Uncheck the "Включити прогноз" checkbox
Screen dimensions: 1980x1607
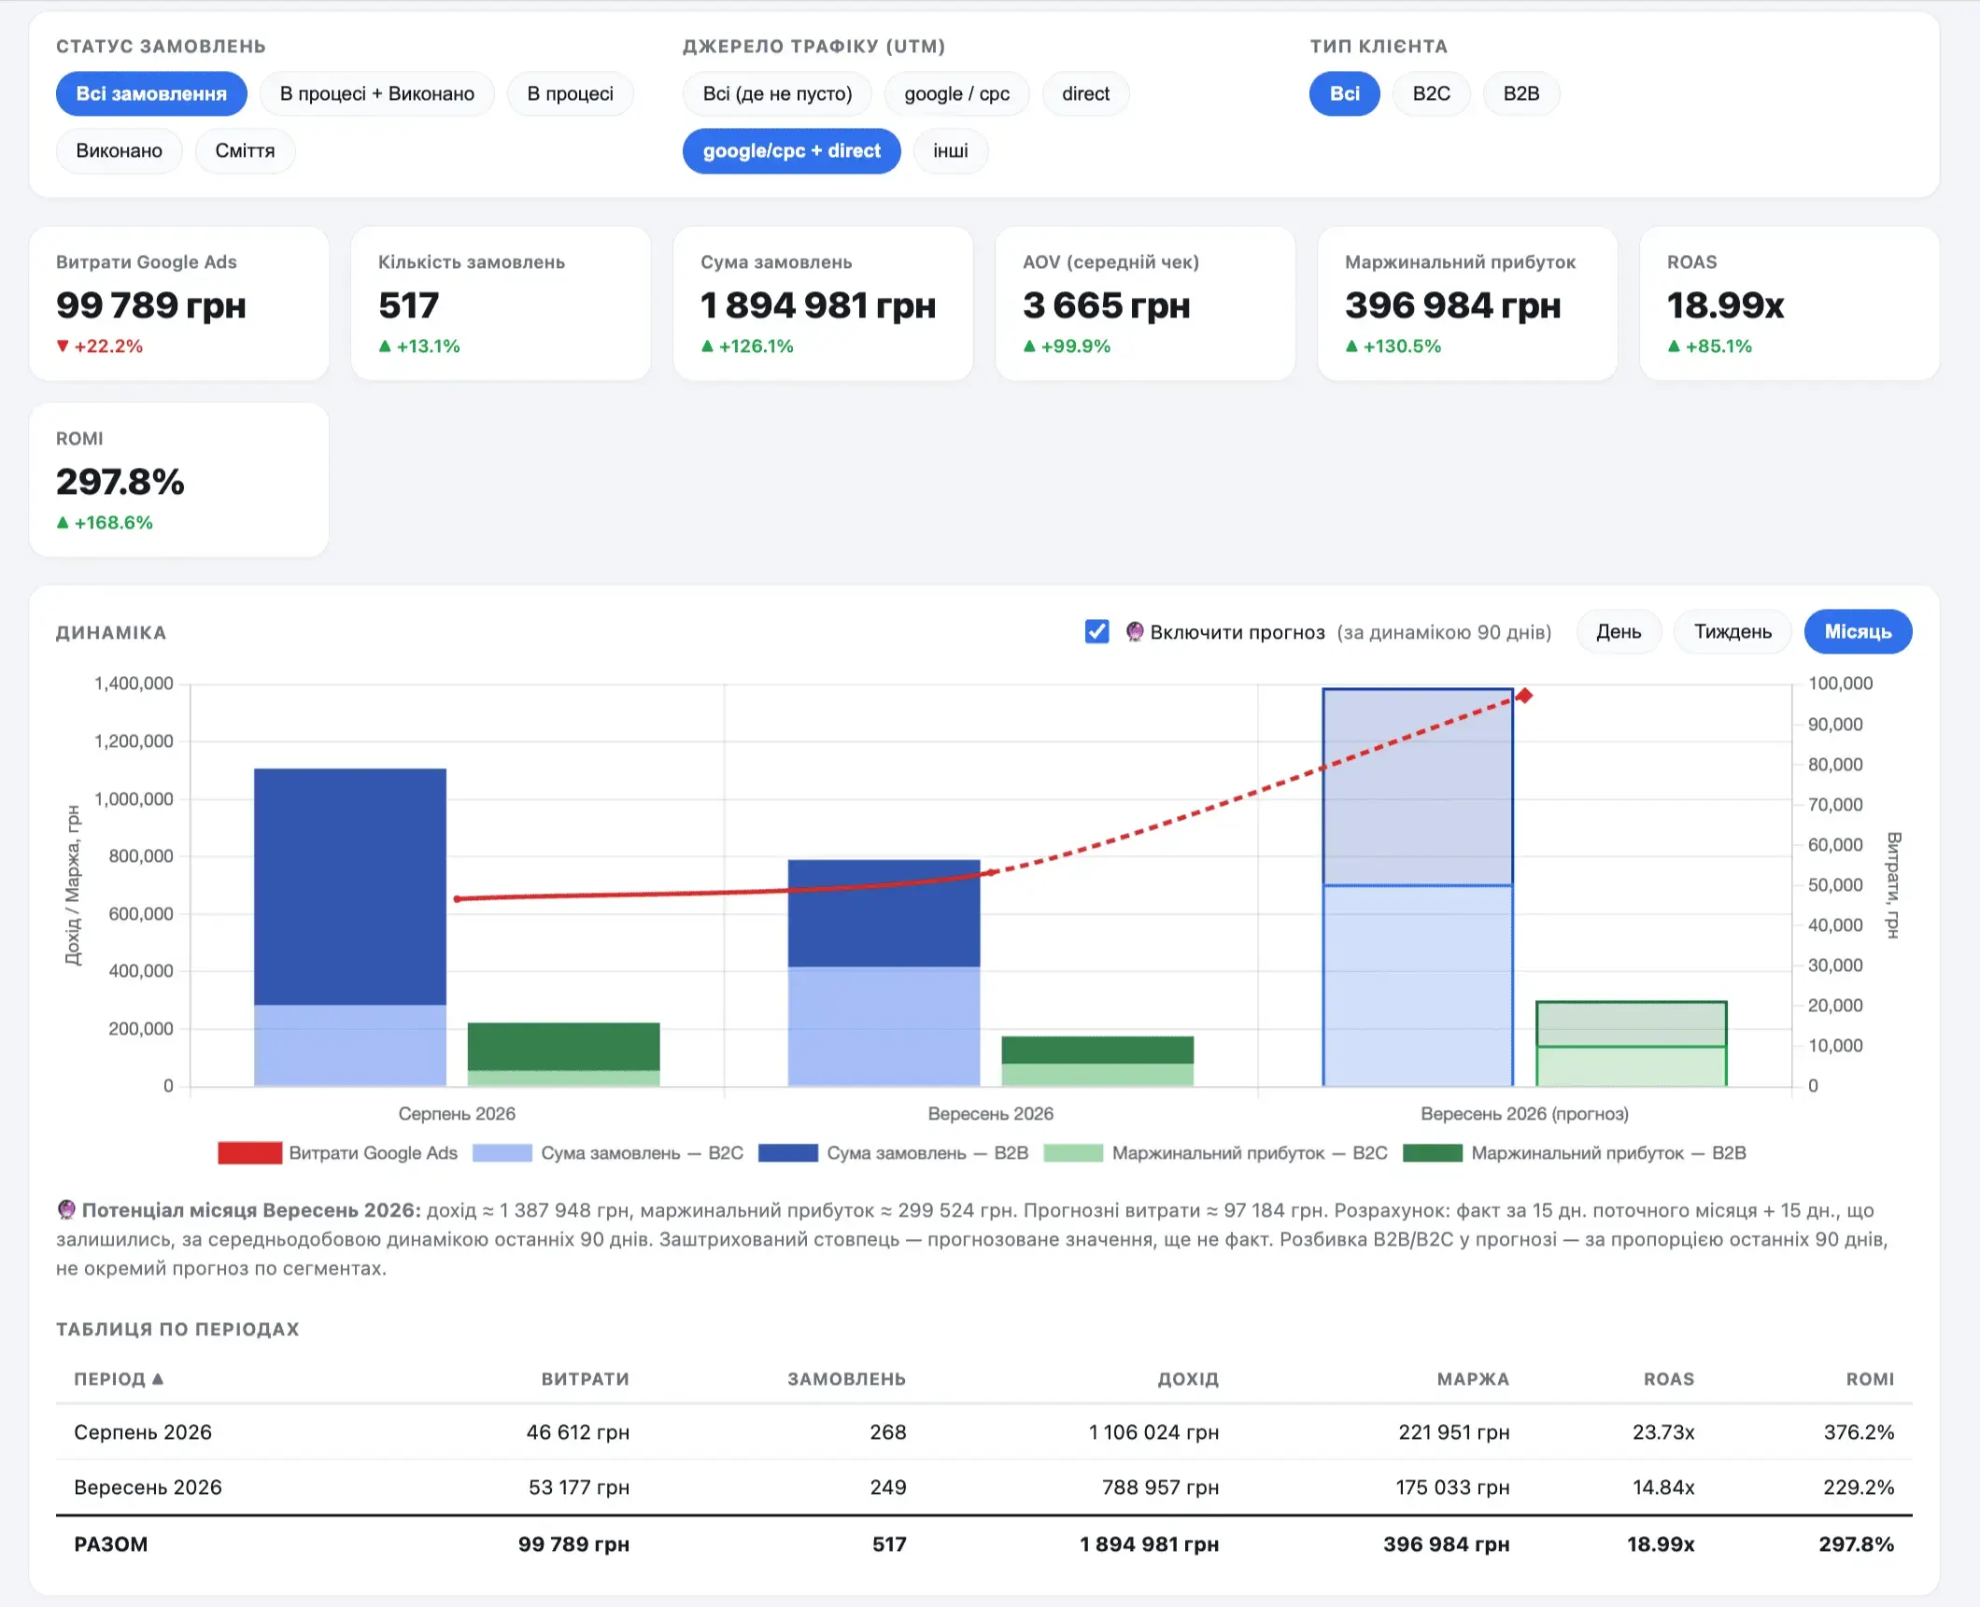pyautogui.click(x=1097, y=632)
